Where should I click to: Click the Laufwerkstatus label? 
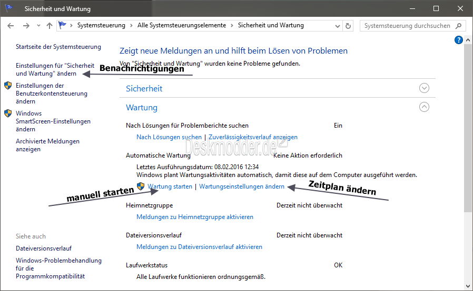146,265
